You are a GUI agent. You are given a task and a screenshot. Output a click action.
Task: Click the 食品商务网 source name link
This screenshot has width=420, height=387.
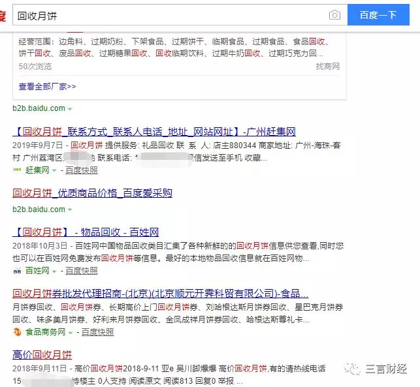click(x=45, y=332)
